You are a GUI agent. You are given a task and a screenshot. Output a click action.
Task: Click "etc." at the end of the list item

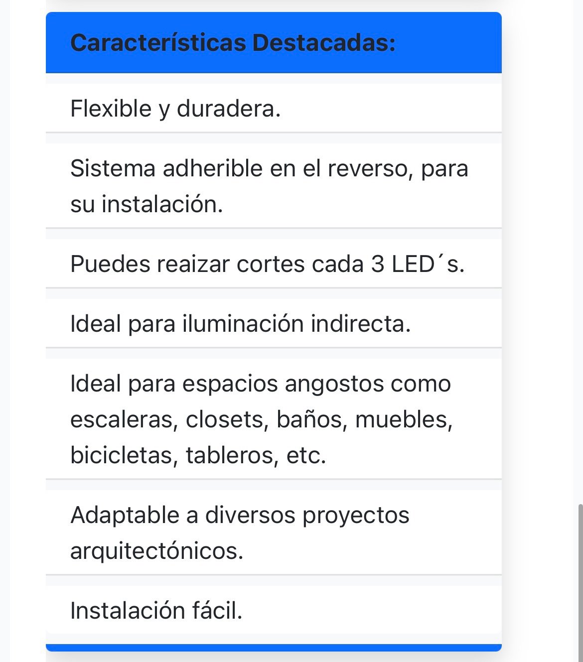306,455
